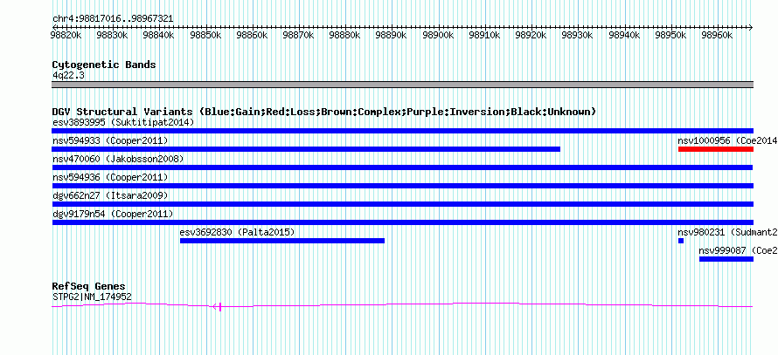778x355 pixels.
Task: Click the STPG2 magenta gene intron line
Action: coord(402,305)
